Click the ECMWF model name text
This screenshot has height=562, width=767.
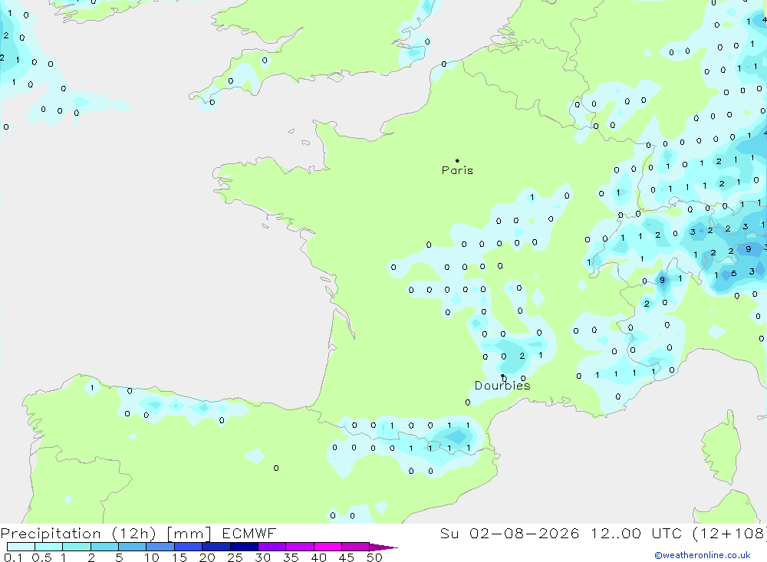tap(249, 534)
